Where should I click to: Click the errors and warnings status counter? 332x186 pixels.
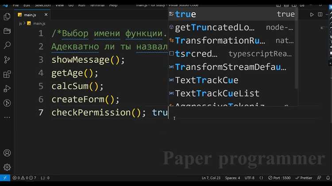(x=24, y=178)
